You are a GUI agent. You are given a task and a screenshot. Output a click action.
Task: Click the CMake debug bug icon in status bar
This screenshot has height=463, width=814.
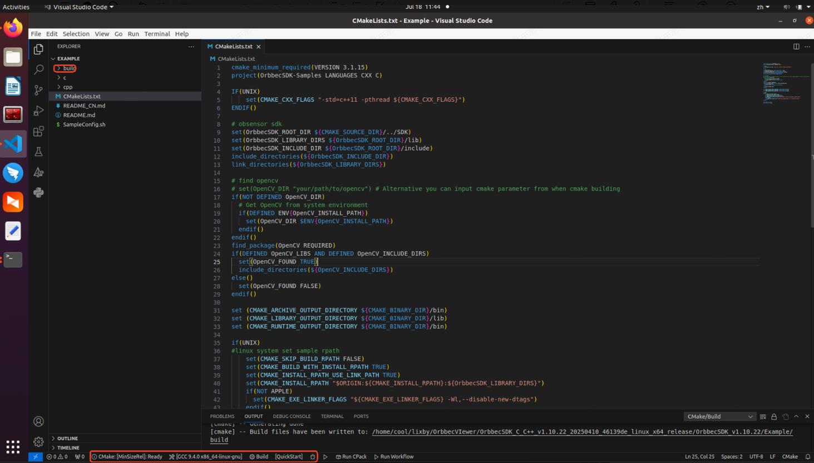pos(313,457)
